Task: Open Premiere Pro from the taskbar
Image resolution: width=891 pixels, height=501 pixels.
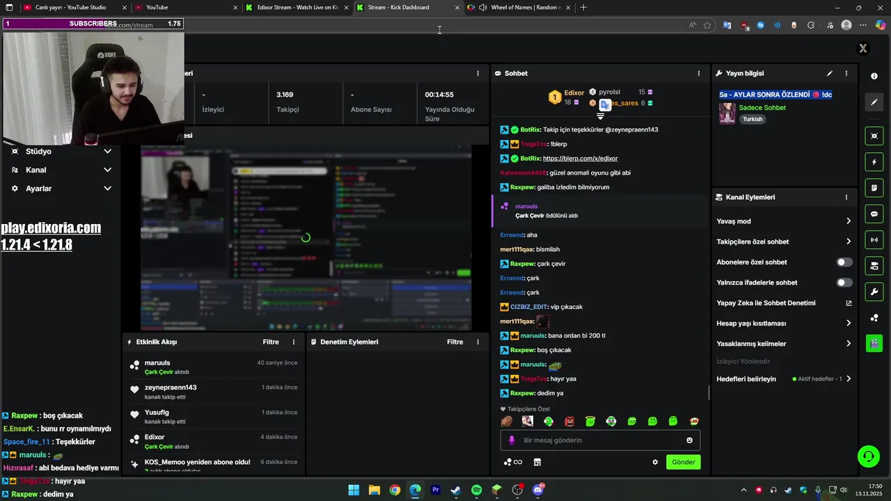Action: pyautogui.click(x=436, y=490)
